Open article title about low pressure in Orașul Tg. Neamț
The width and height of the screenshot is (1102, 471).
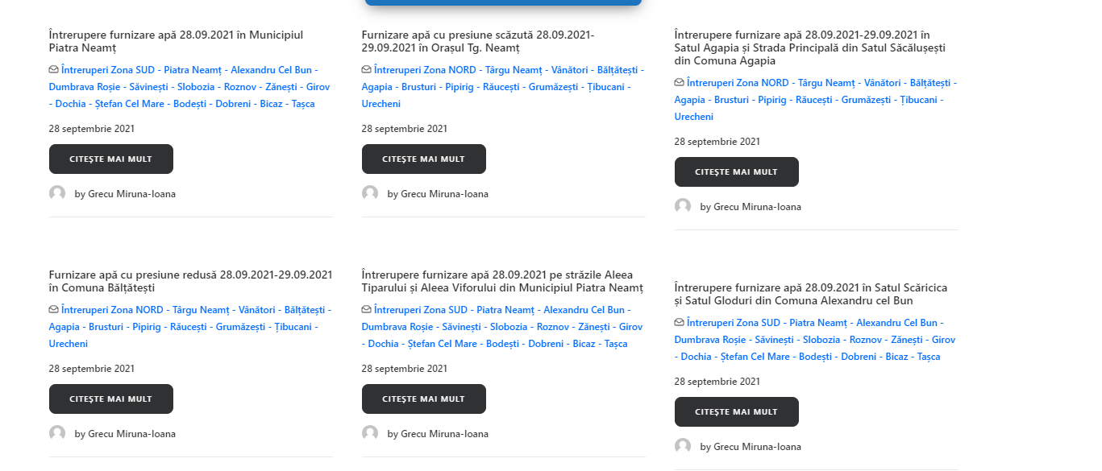tap(477, 41)
